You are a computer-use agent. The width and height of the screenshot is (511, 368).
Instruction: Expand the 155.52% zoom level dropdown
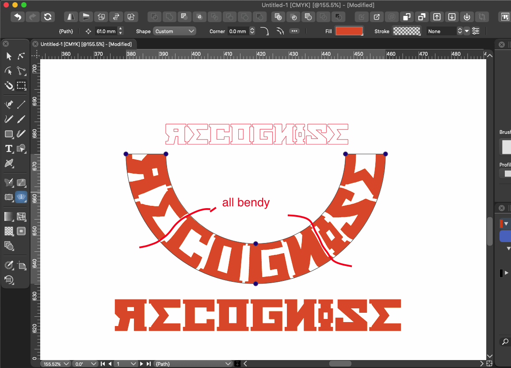pos(55,364)
